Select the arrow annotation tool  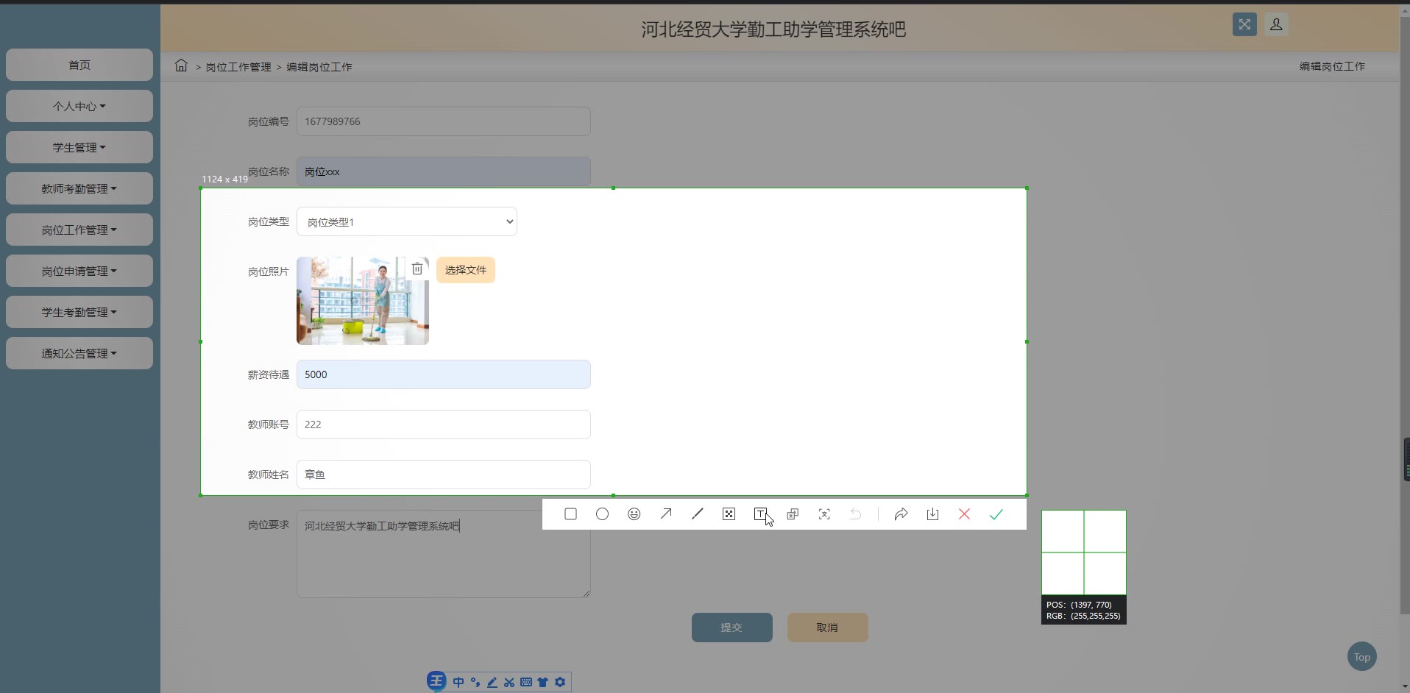(x=665, y=514)
